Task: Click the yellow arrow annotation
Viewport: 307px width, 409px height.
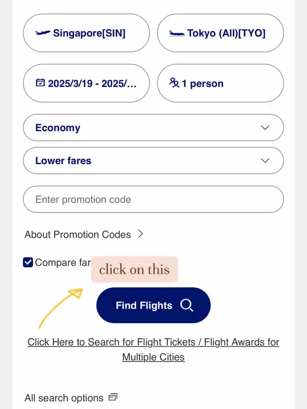Action: tap(60, 308)
